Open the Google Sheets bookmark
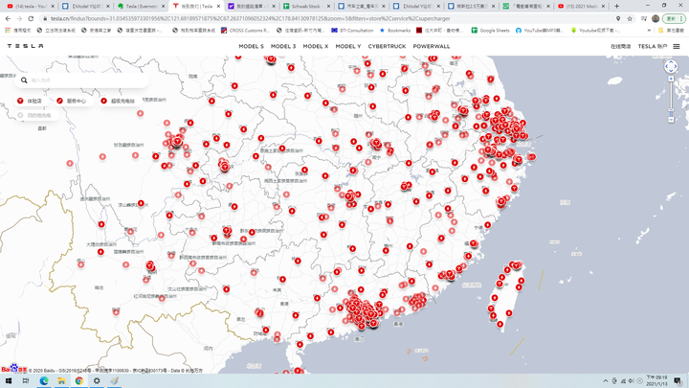Image resolution: width=689 pixels, height=388 pixels. (x=490, y=31)
